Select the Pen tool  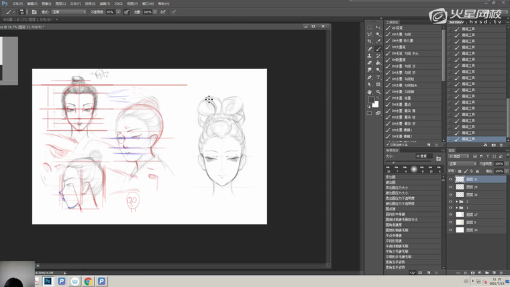[370, 77]
